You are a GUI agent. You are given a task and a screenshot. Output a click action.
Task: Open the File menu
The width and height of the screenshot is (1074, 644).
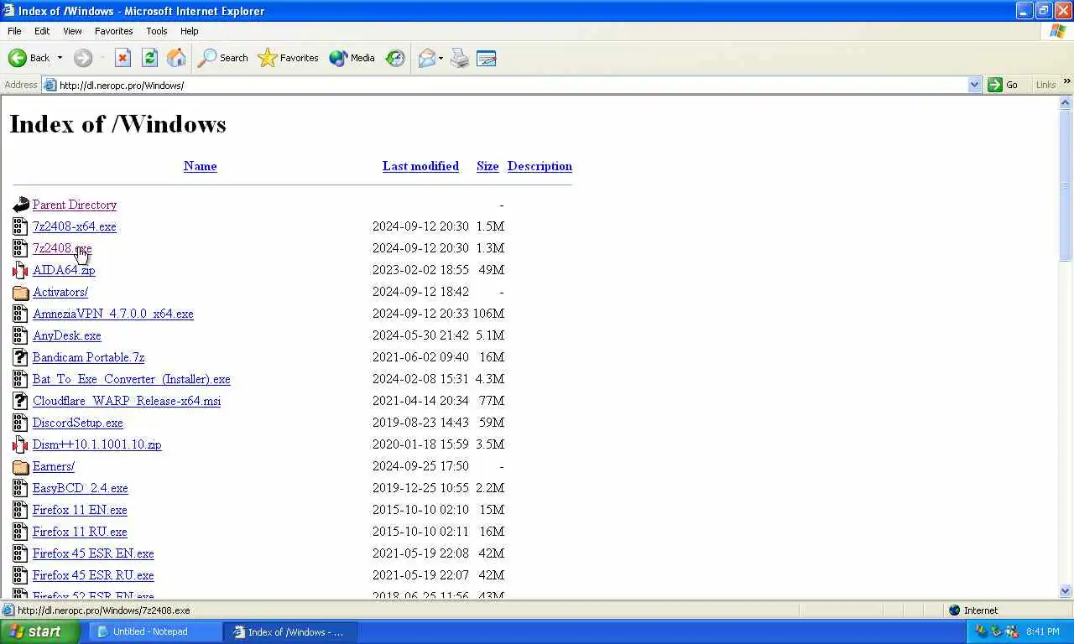14,31
